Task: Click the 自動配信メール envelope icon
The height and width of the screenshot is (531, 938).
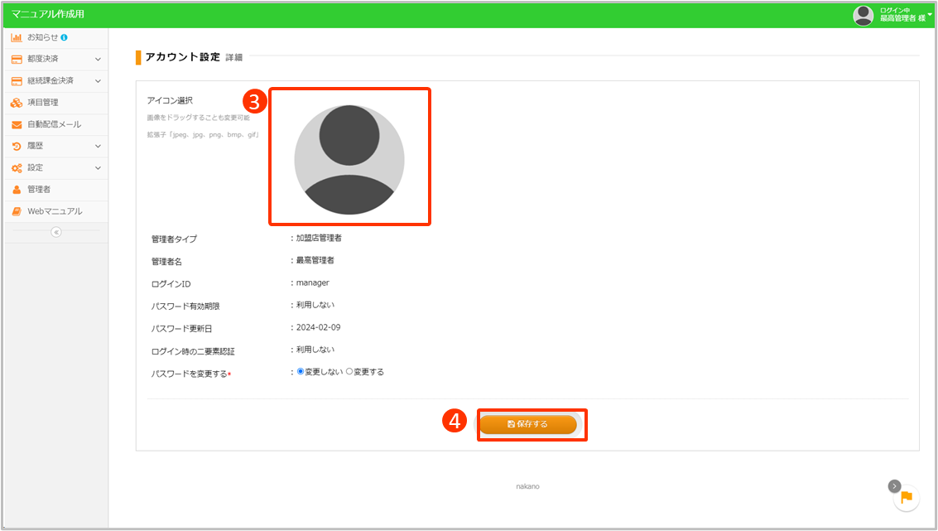Action: (17, 125)
